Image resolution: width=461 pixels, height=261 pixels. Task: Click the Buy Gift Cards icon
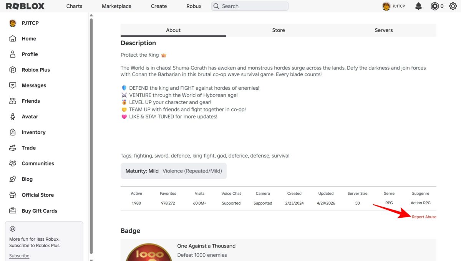coord(13,210)
